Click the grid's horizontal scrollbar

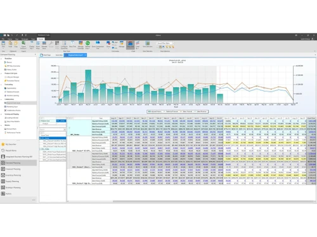pos(214,201)
